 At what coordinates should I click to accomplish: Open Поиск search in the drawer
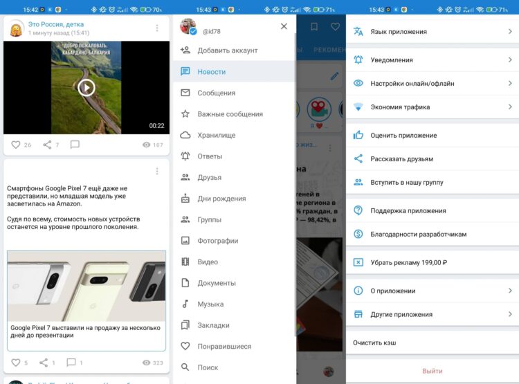tap(208, 367)
